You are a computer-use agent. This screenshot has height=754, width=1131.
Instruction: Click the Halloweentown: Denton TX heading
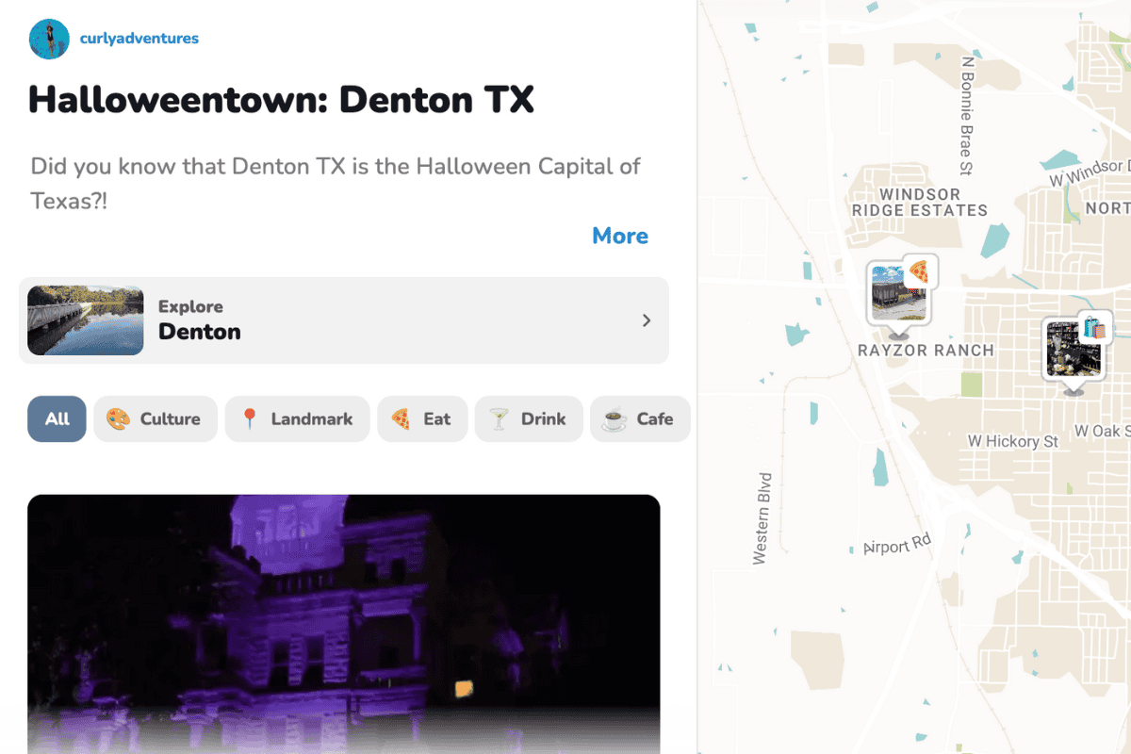click(281, 100)
